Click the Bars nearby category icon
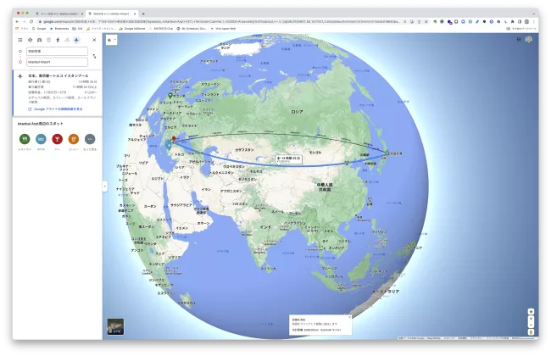 pyautogui.click(x=57, y=139)
